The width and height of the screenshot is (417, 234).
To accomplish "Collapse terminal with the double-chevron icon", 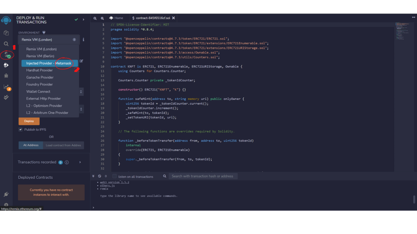I will (x=93, y=176).
